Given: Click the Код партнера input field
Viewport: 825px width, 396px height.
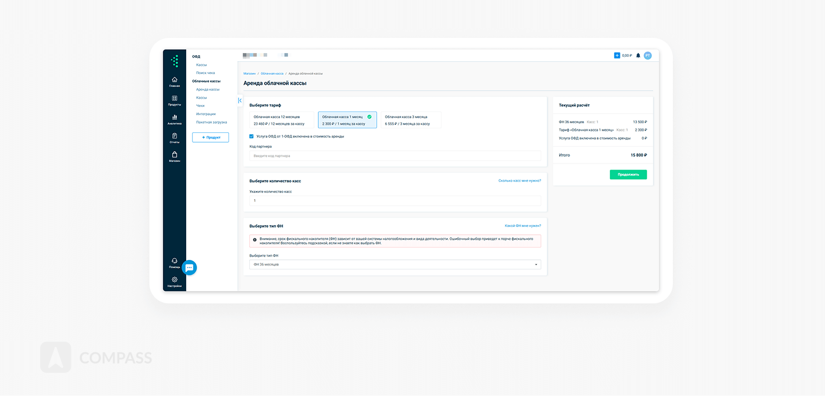Looking at the screenshot, I should (395, 156).
